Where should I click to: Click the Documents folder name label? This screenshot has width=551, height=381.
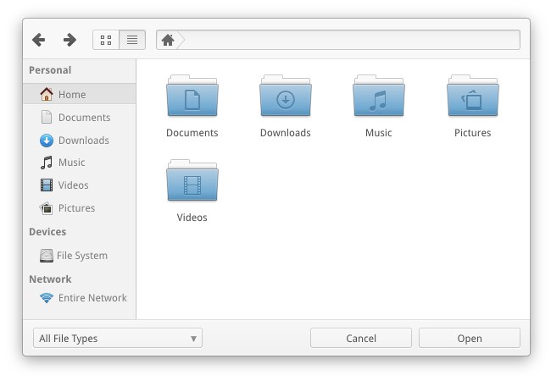coord(192,133)
